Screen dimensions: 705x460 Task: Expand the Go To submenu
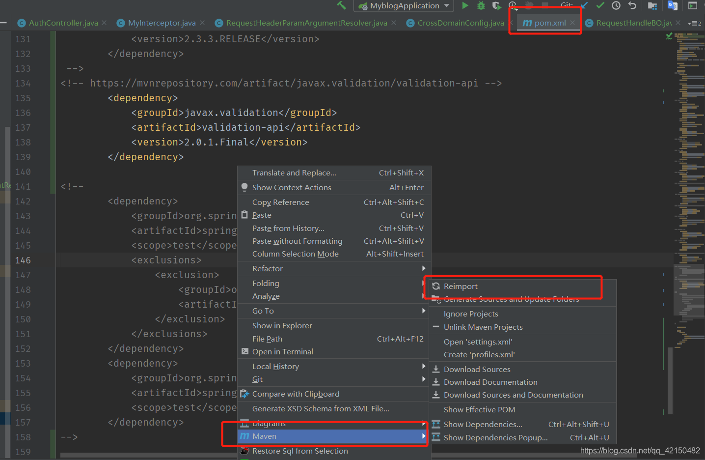[x=334, y=311]
